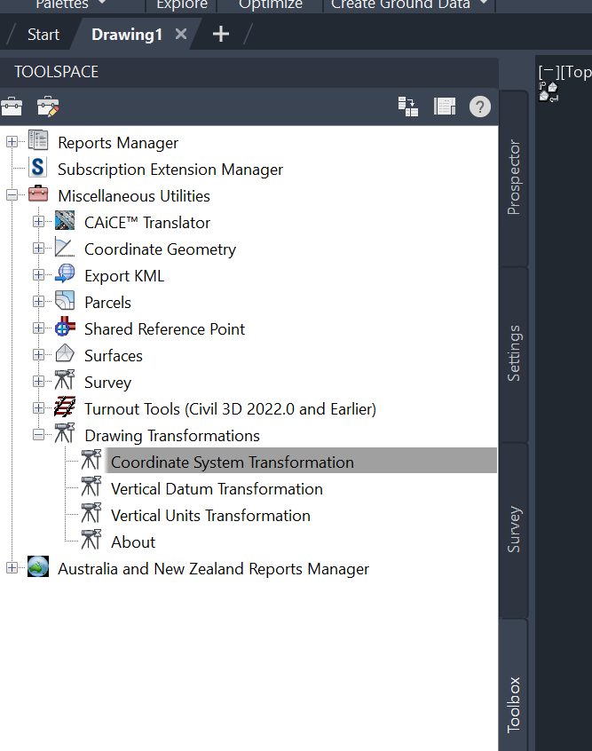This screenshot has height=751, width=592.
Task: Click the Export KML globe icon
Action: (x=65, y=274)
